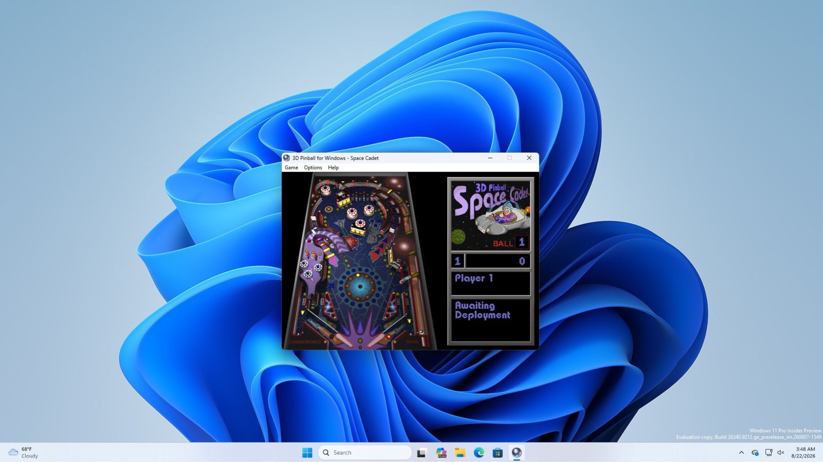
Task: Click the OneDrive cloud tray icon
Action: [755, 453]
